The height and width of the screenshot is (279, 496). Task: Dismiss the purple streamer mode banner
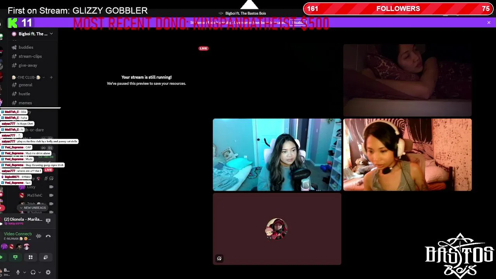(489, 22)
